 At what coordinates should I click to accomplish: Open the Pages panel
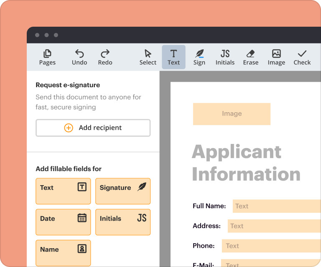tap(47, 57)
